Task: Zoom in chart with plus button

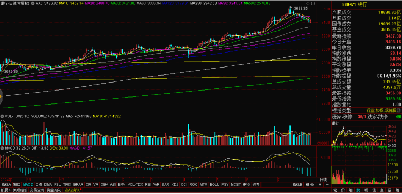Action: coord(320,184)
